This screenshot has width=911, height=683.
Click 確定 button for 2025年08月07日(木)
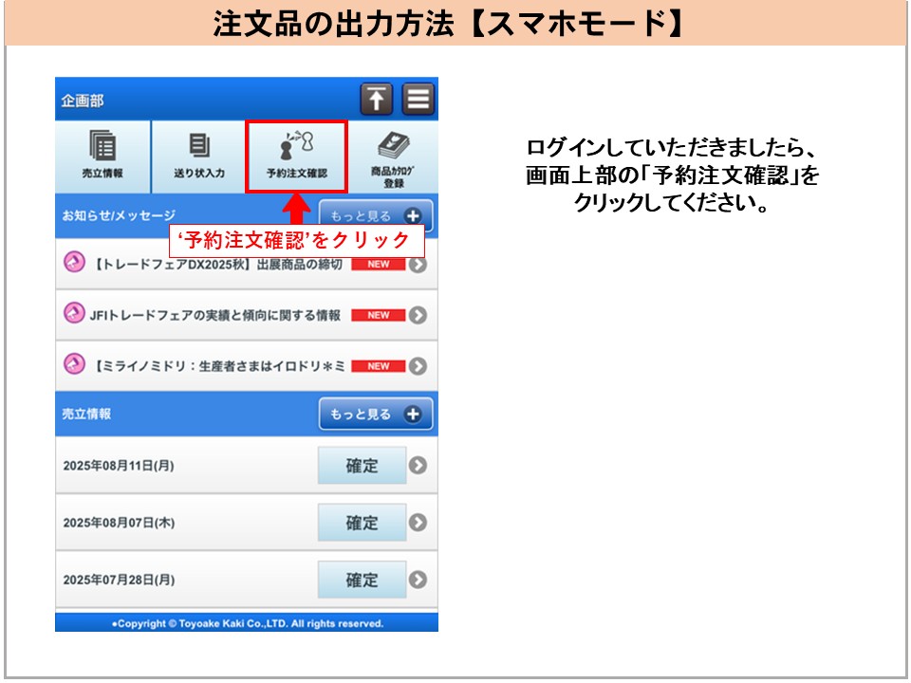click(362, 523)
